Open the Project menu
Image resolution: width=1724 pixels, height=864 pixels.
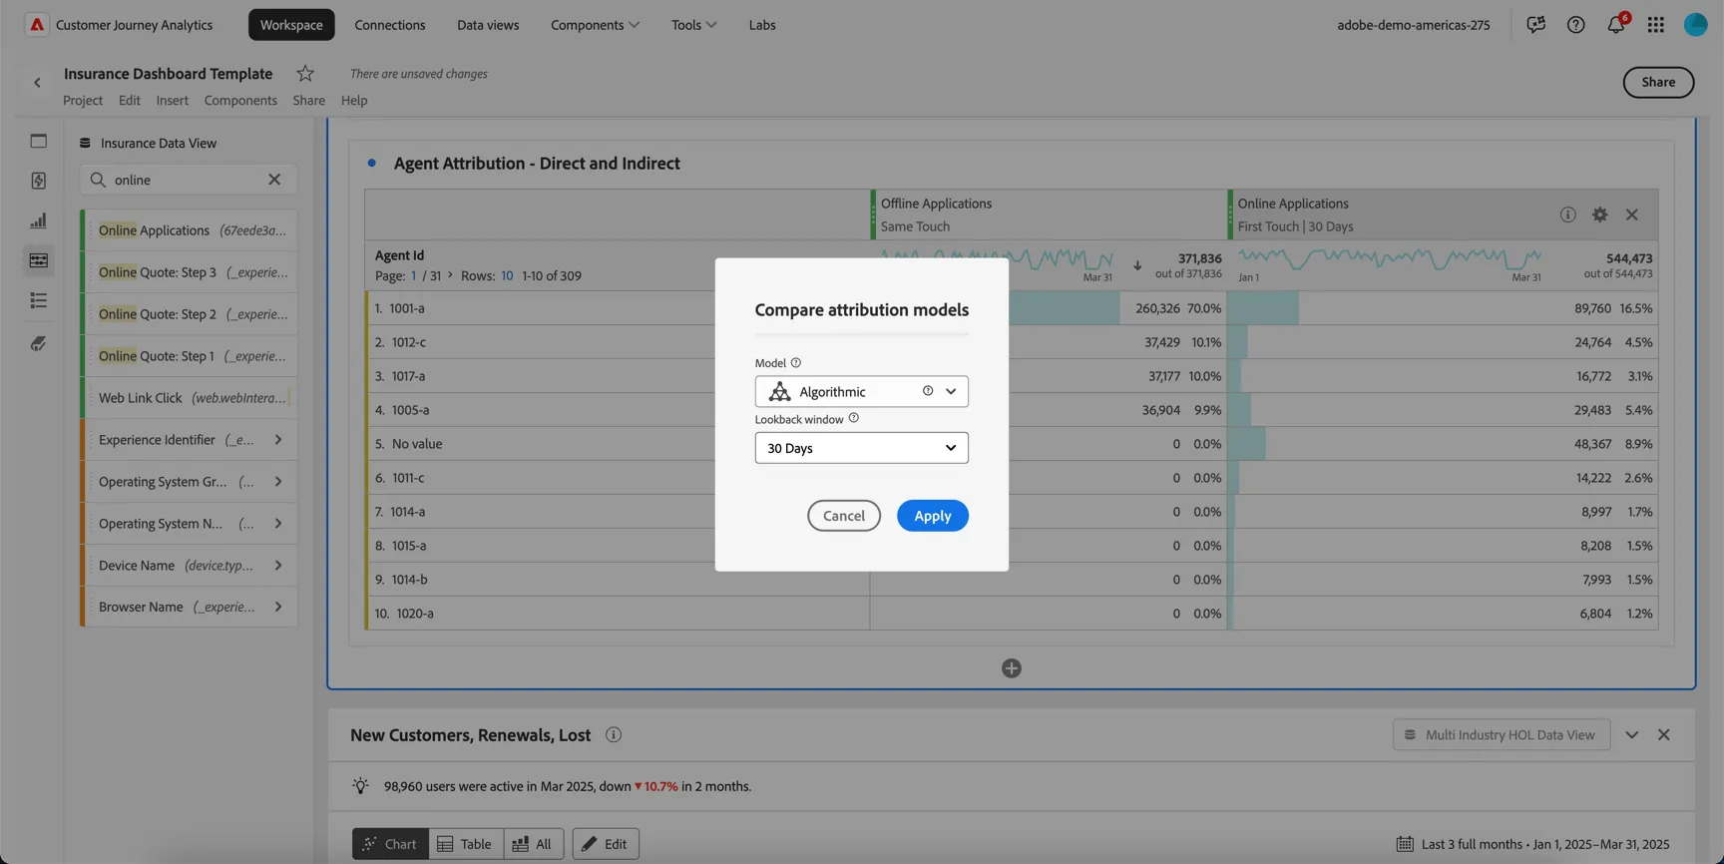[x=83, y=101]
